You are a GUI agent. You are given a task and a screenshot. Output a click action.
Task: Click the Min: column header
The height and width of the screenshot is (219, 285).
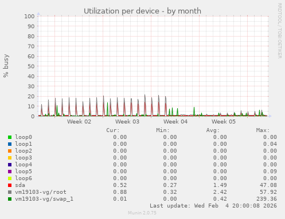click(x=163, y=130)
